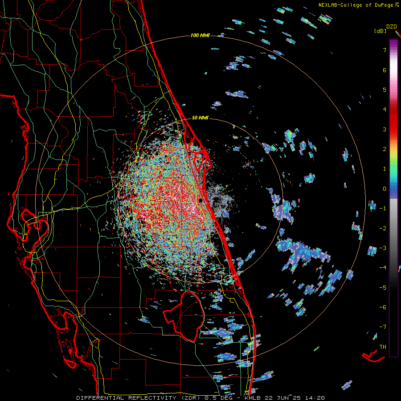Click the 6 dB legend value
This screenshot has width=401, height=401.
(385, 70)
